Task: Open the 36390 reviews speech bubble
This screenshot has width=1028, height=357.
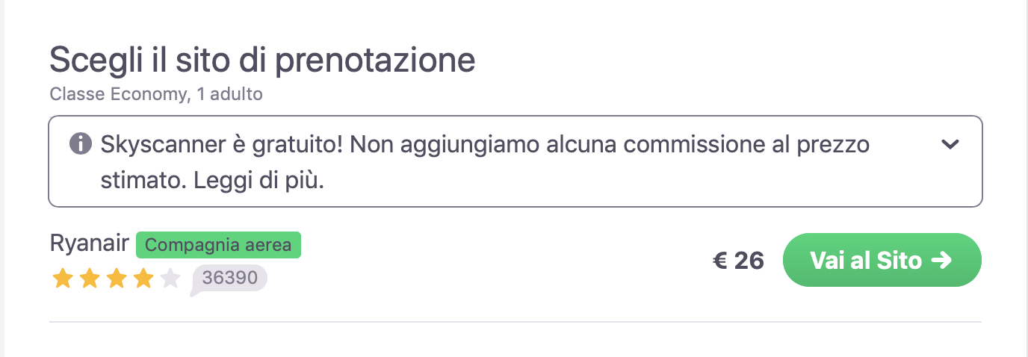Action: 229,279
